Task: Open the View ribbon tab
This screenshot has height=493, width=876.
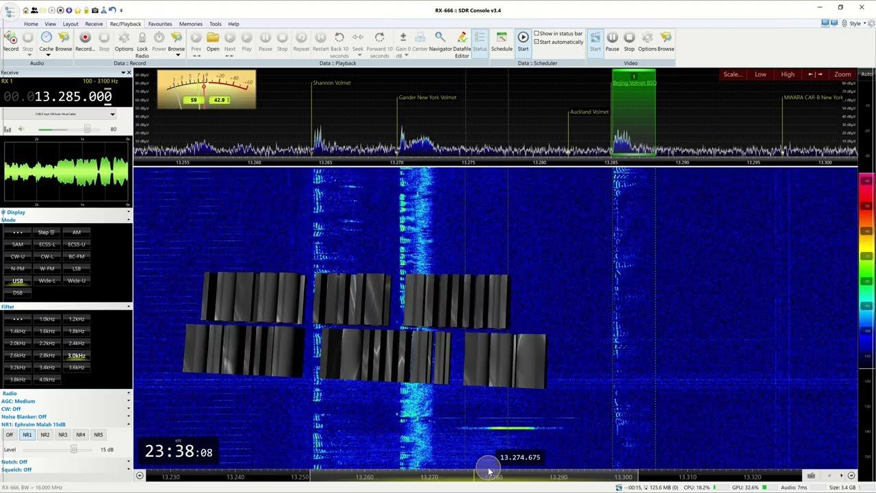Action: click(51, 24)
